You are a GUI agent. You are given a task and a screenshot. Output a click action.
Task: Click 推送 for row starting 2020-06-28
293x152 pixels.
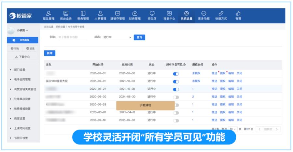coord(214,105)
